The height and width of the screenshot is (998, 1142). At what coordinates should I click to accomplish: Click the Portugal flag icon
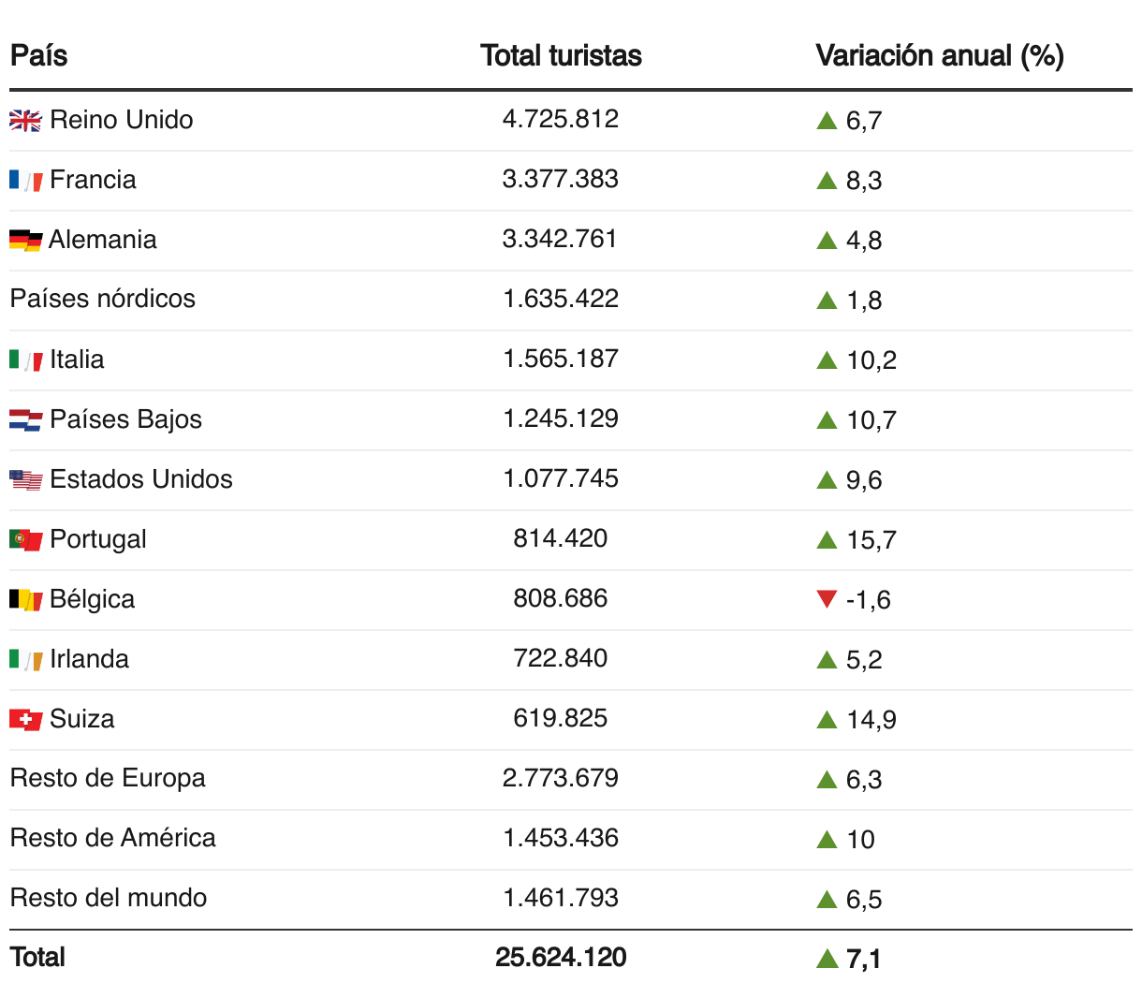click(25, 540)
